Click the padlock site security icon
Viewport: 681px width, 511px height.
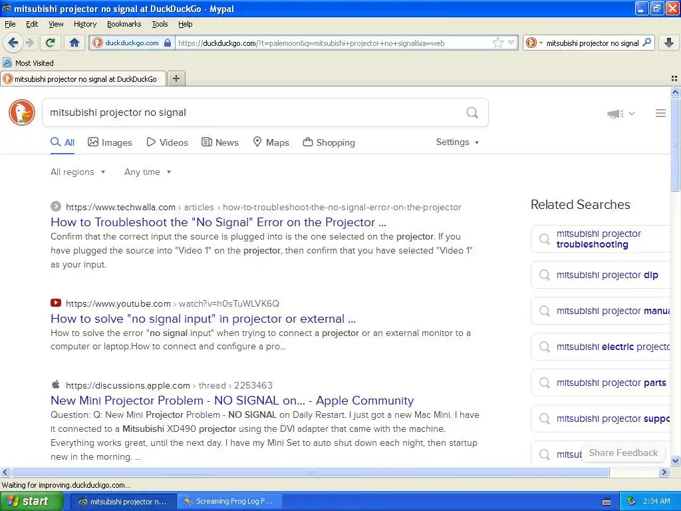(x=167, y=43)
